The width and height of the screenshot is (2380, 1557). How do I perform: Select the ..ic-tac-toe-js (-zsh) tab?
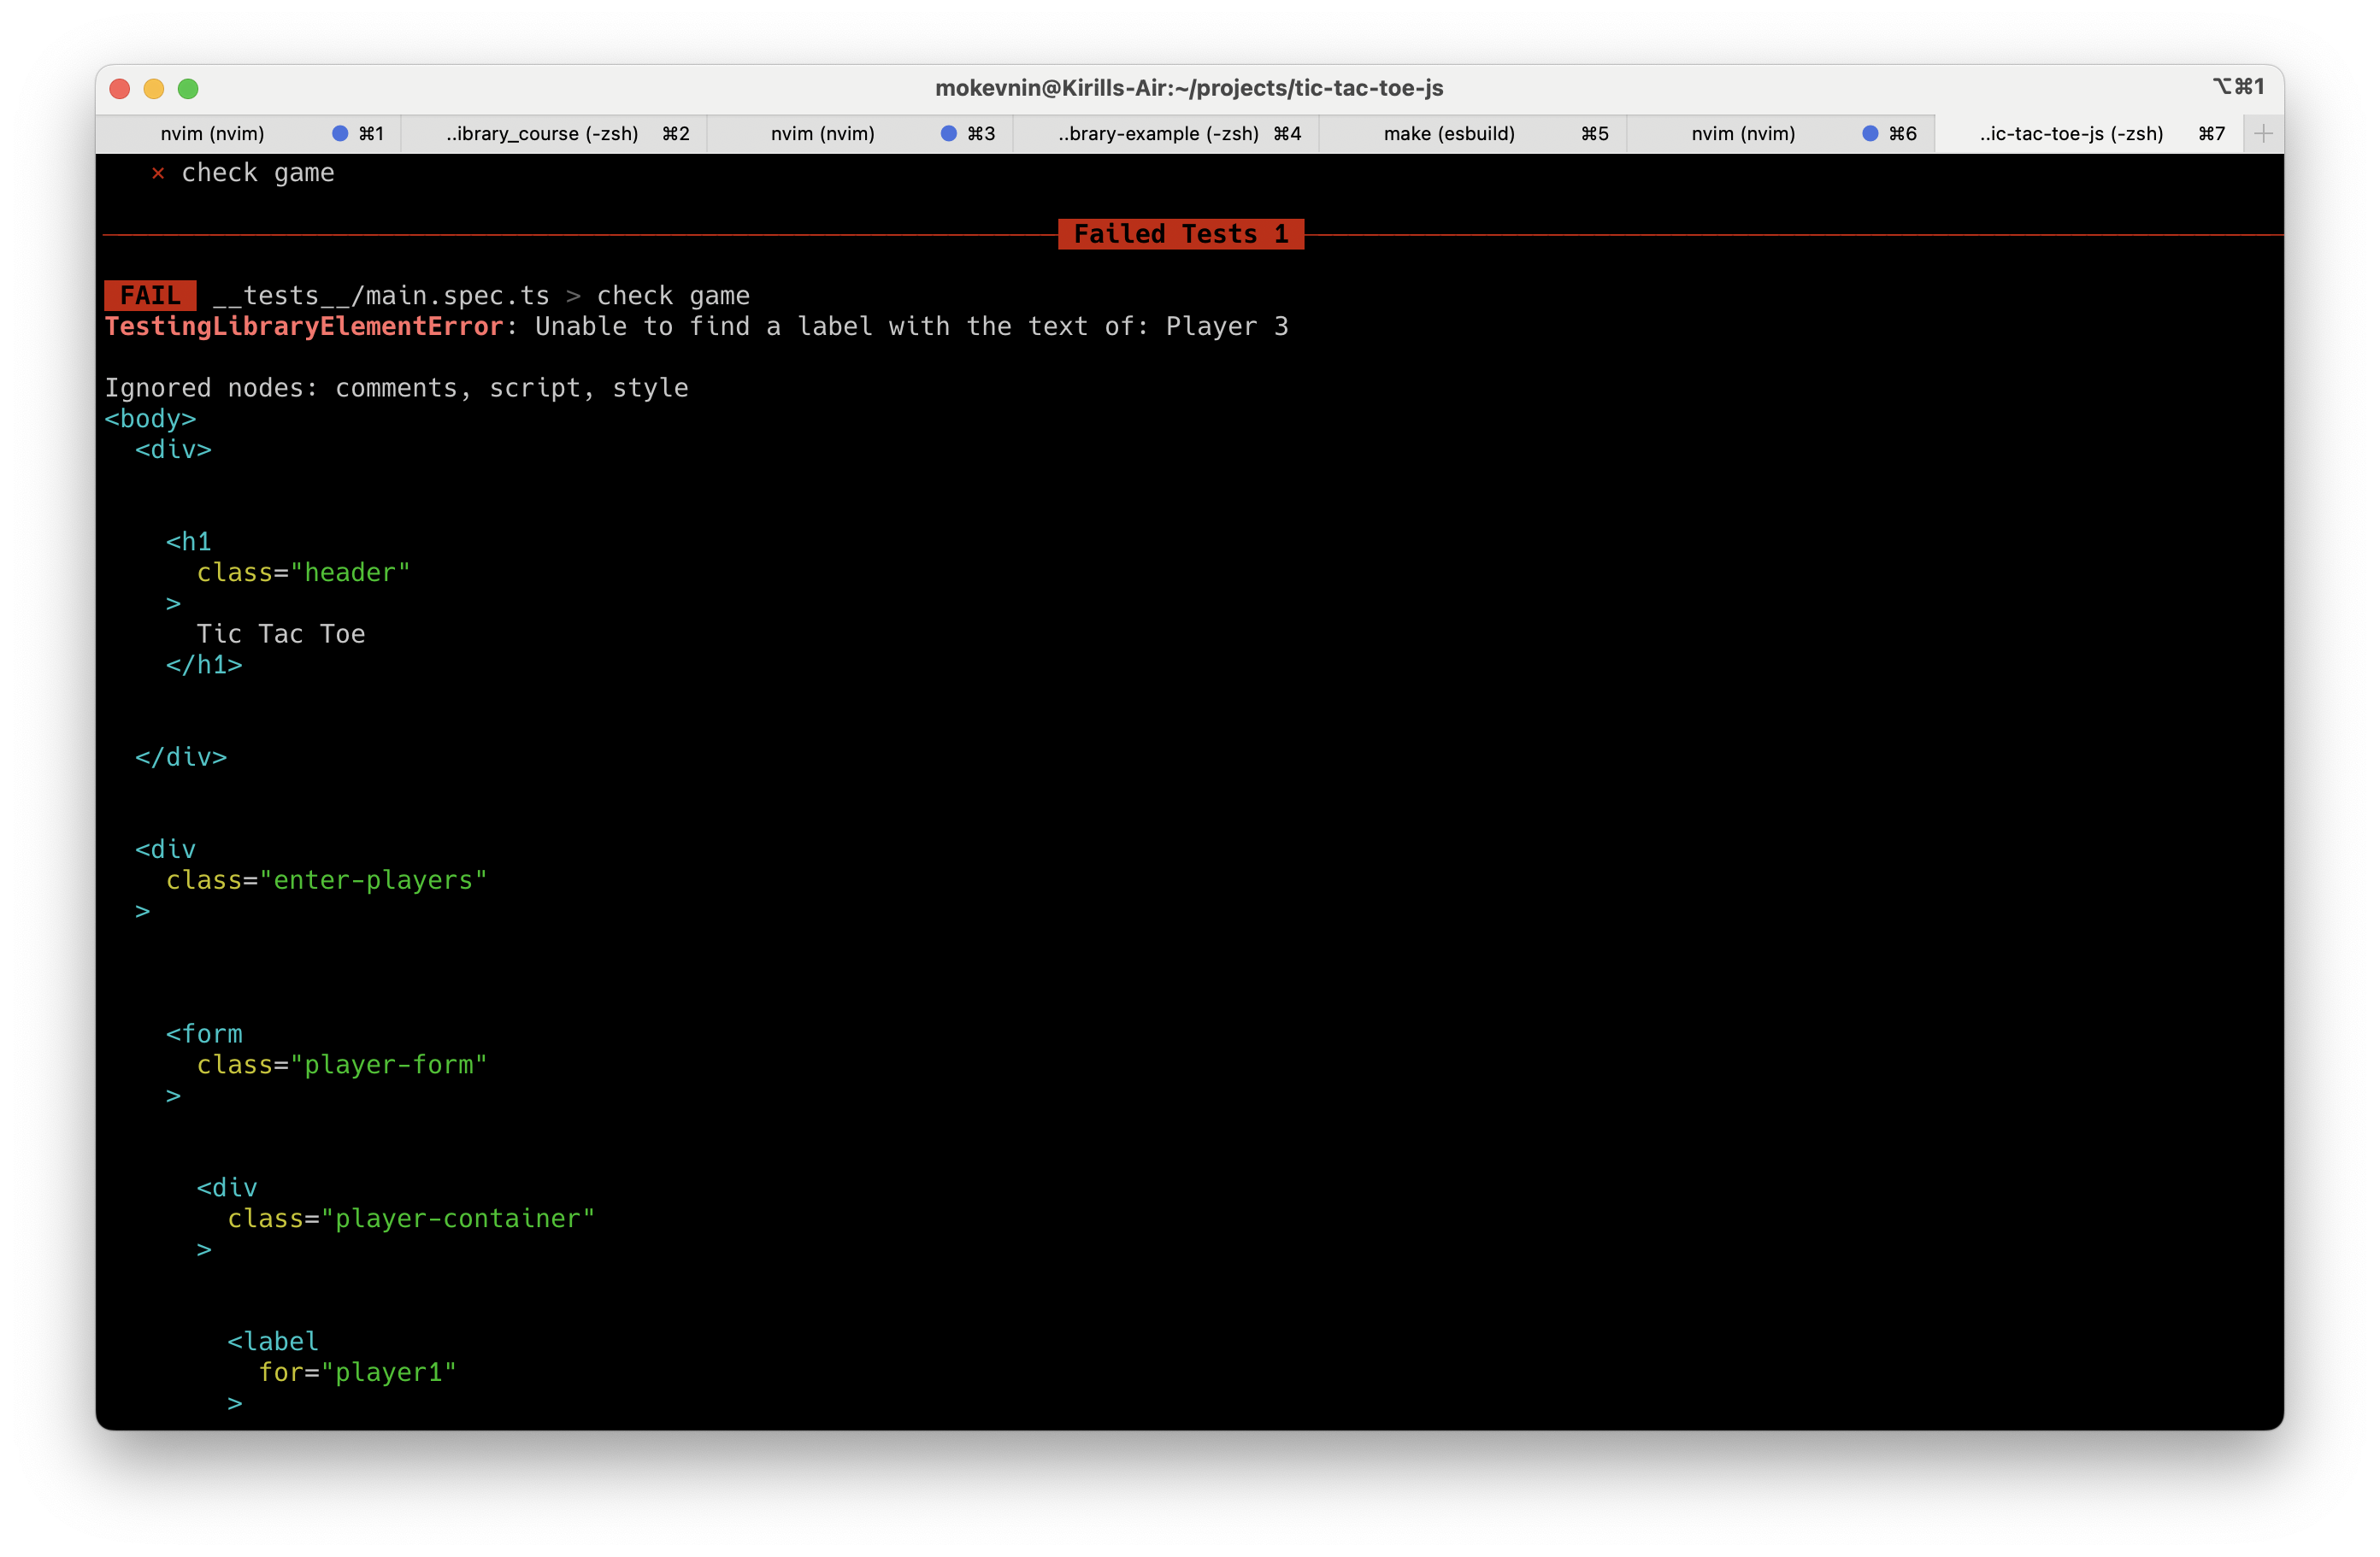tap(2070, 134)
